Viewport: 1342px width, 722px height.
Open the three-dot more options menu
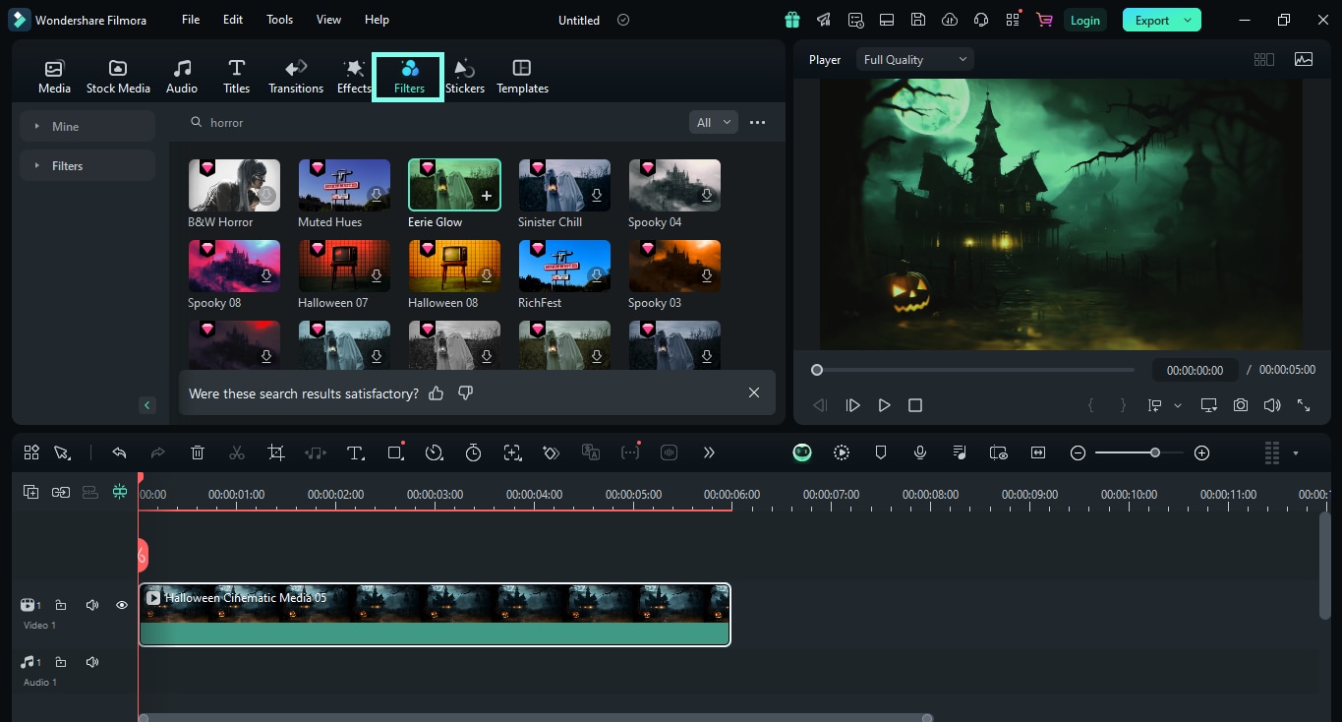[x=757, y=122]
